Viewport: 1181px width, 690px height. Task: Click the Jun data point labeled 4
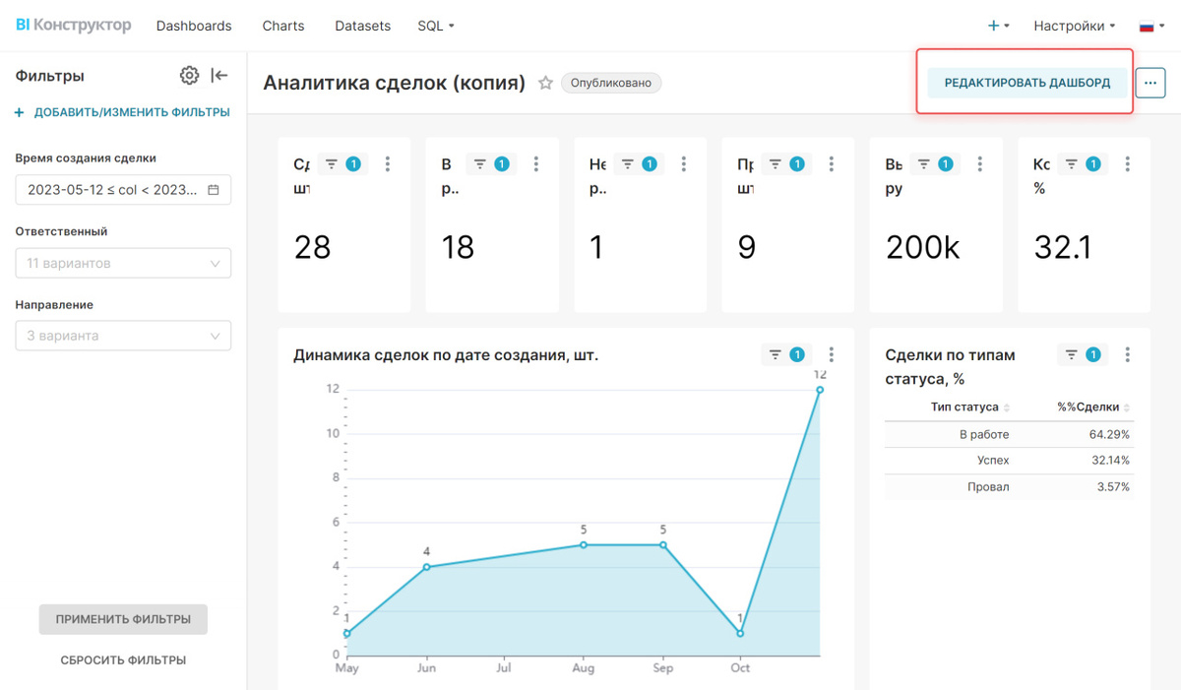426,567
